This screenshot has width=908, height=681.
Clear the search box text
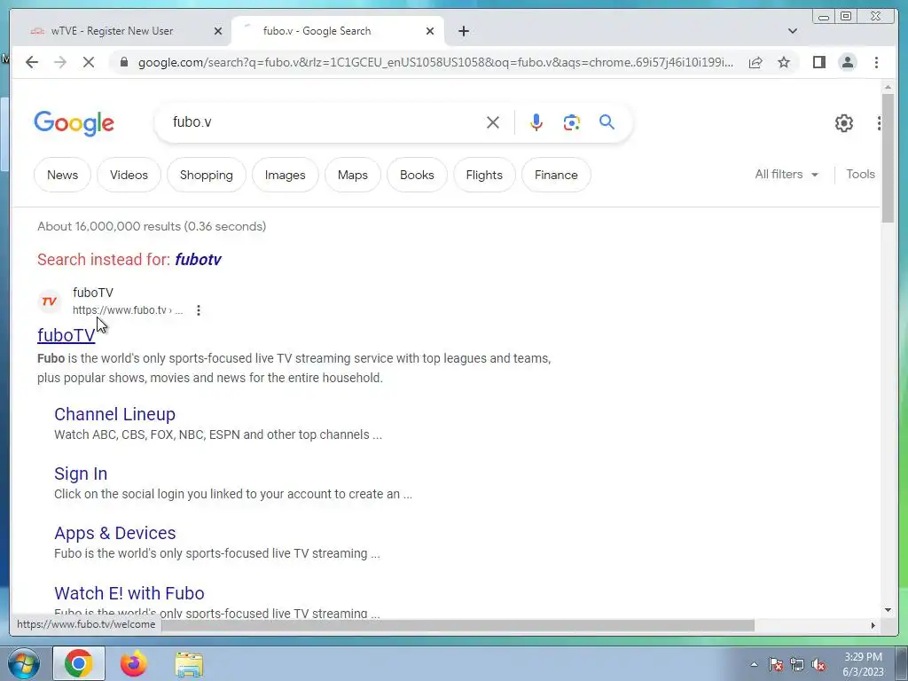[x=493, y=122]
